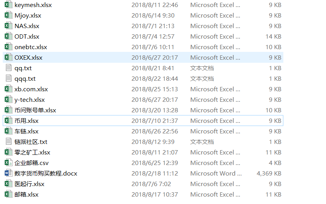Select the file name keymesh.xlsx
This screenshot has width=326, height=204.
coord(33,5)
